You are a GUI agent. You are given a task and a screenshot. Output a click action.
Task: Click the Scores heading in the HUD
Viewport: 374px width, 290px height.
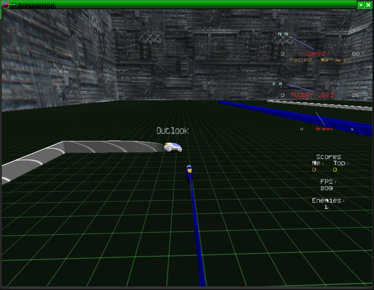click(329, 157)
